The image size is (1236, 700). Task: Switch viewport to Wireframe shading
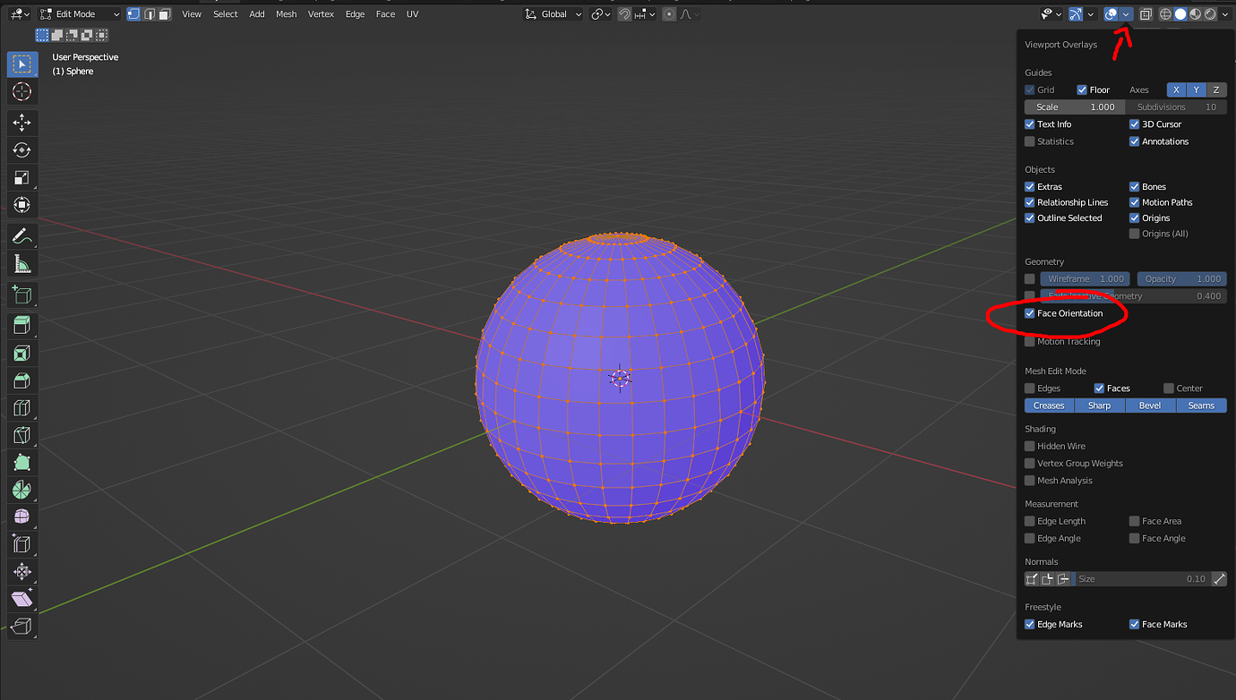pos(1164,13)
